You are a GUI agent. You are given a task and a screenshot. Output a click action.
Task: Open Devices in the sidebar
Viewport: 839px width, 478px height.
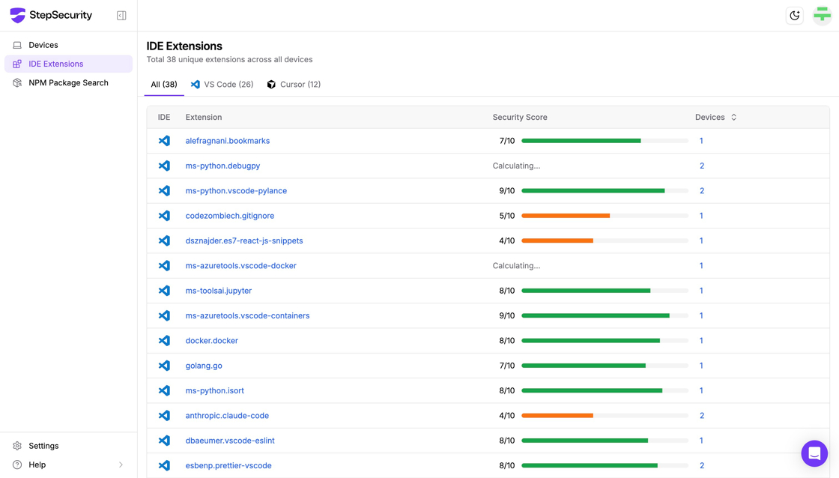[x=43, y=45]
